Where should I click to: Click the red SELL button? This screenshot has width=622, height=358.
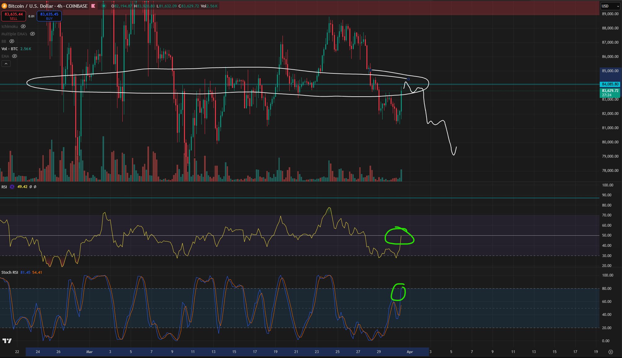click(14, 16)
